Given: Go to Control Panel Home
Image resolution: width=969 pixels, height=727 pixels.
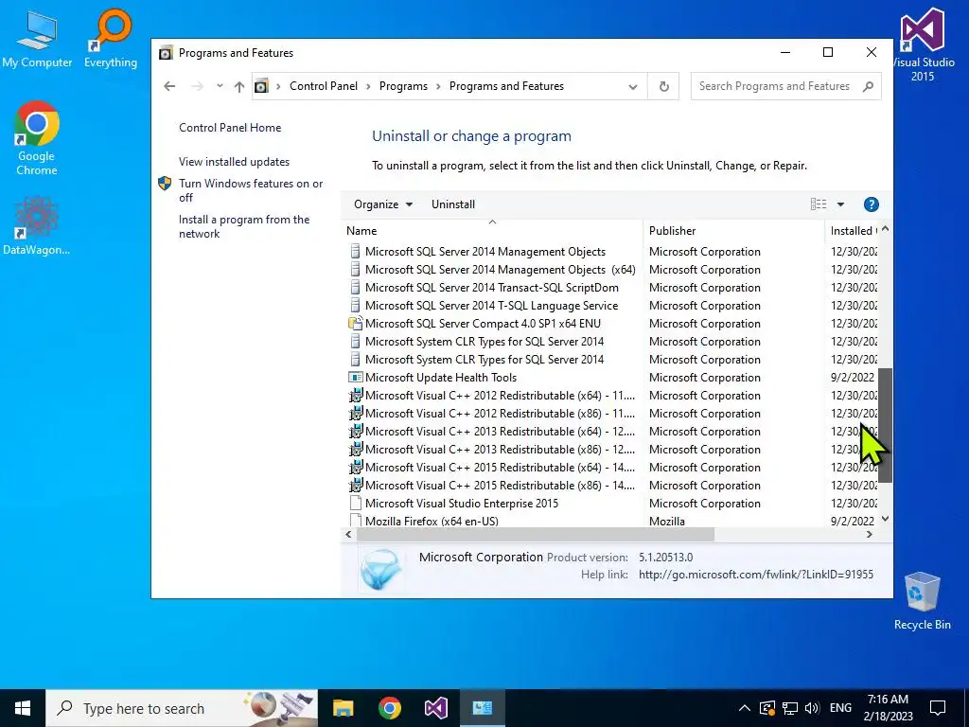Looking at the screenshot, I should (230, 128).
